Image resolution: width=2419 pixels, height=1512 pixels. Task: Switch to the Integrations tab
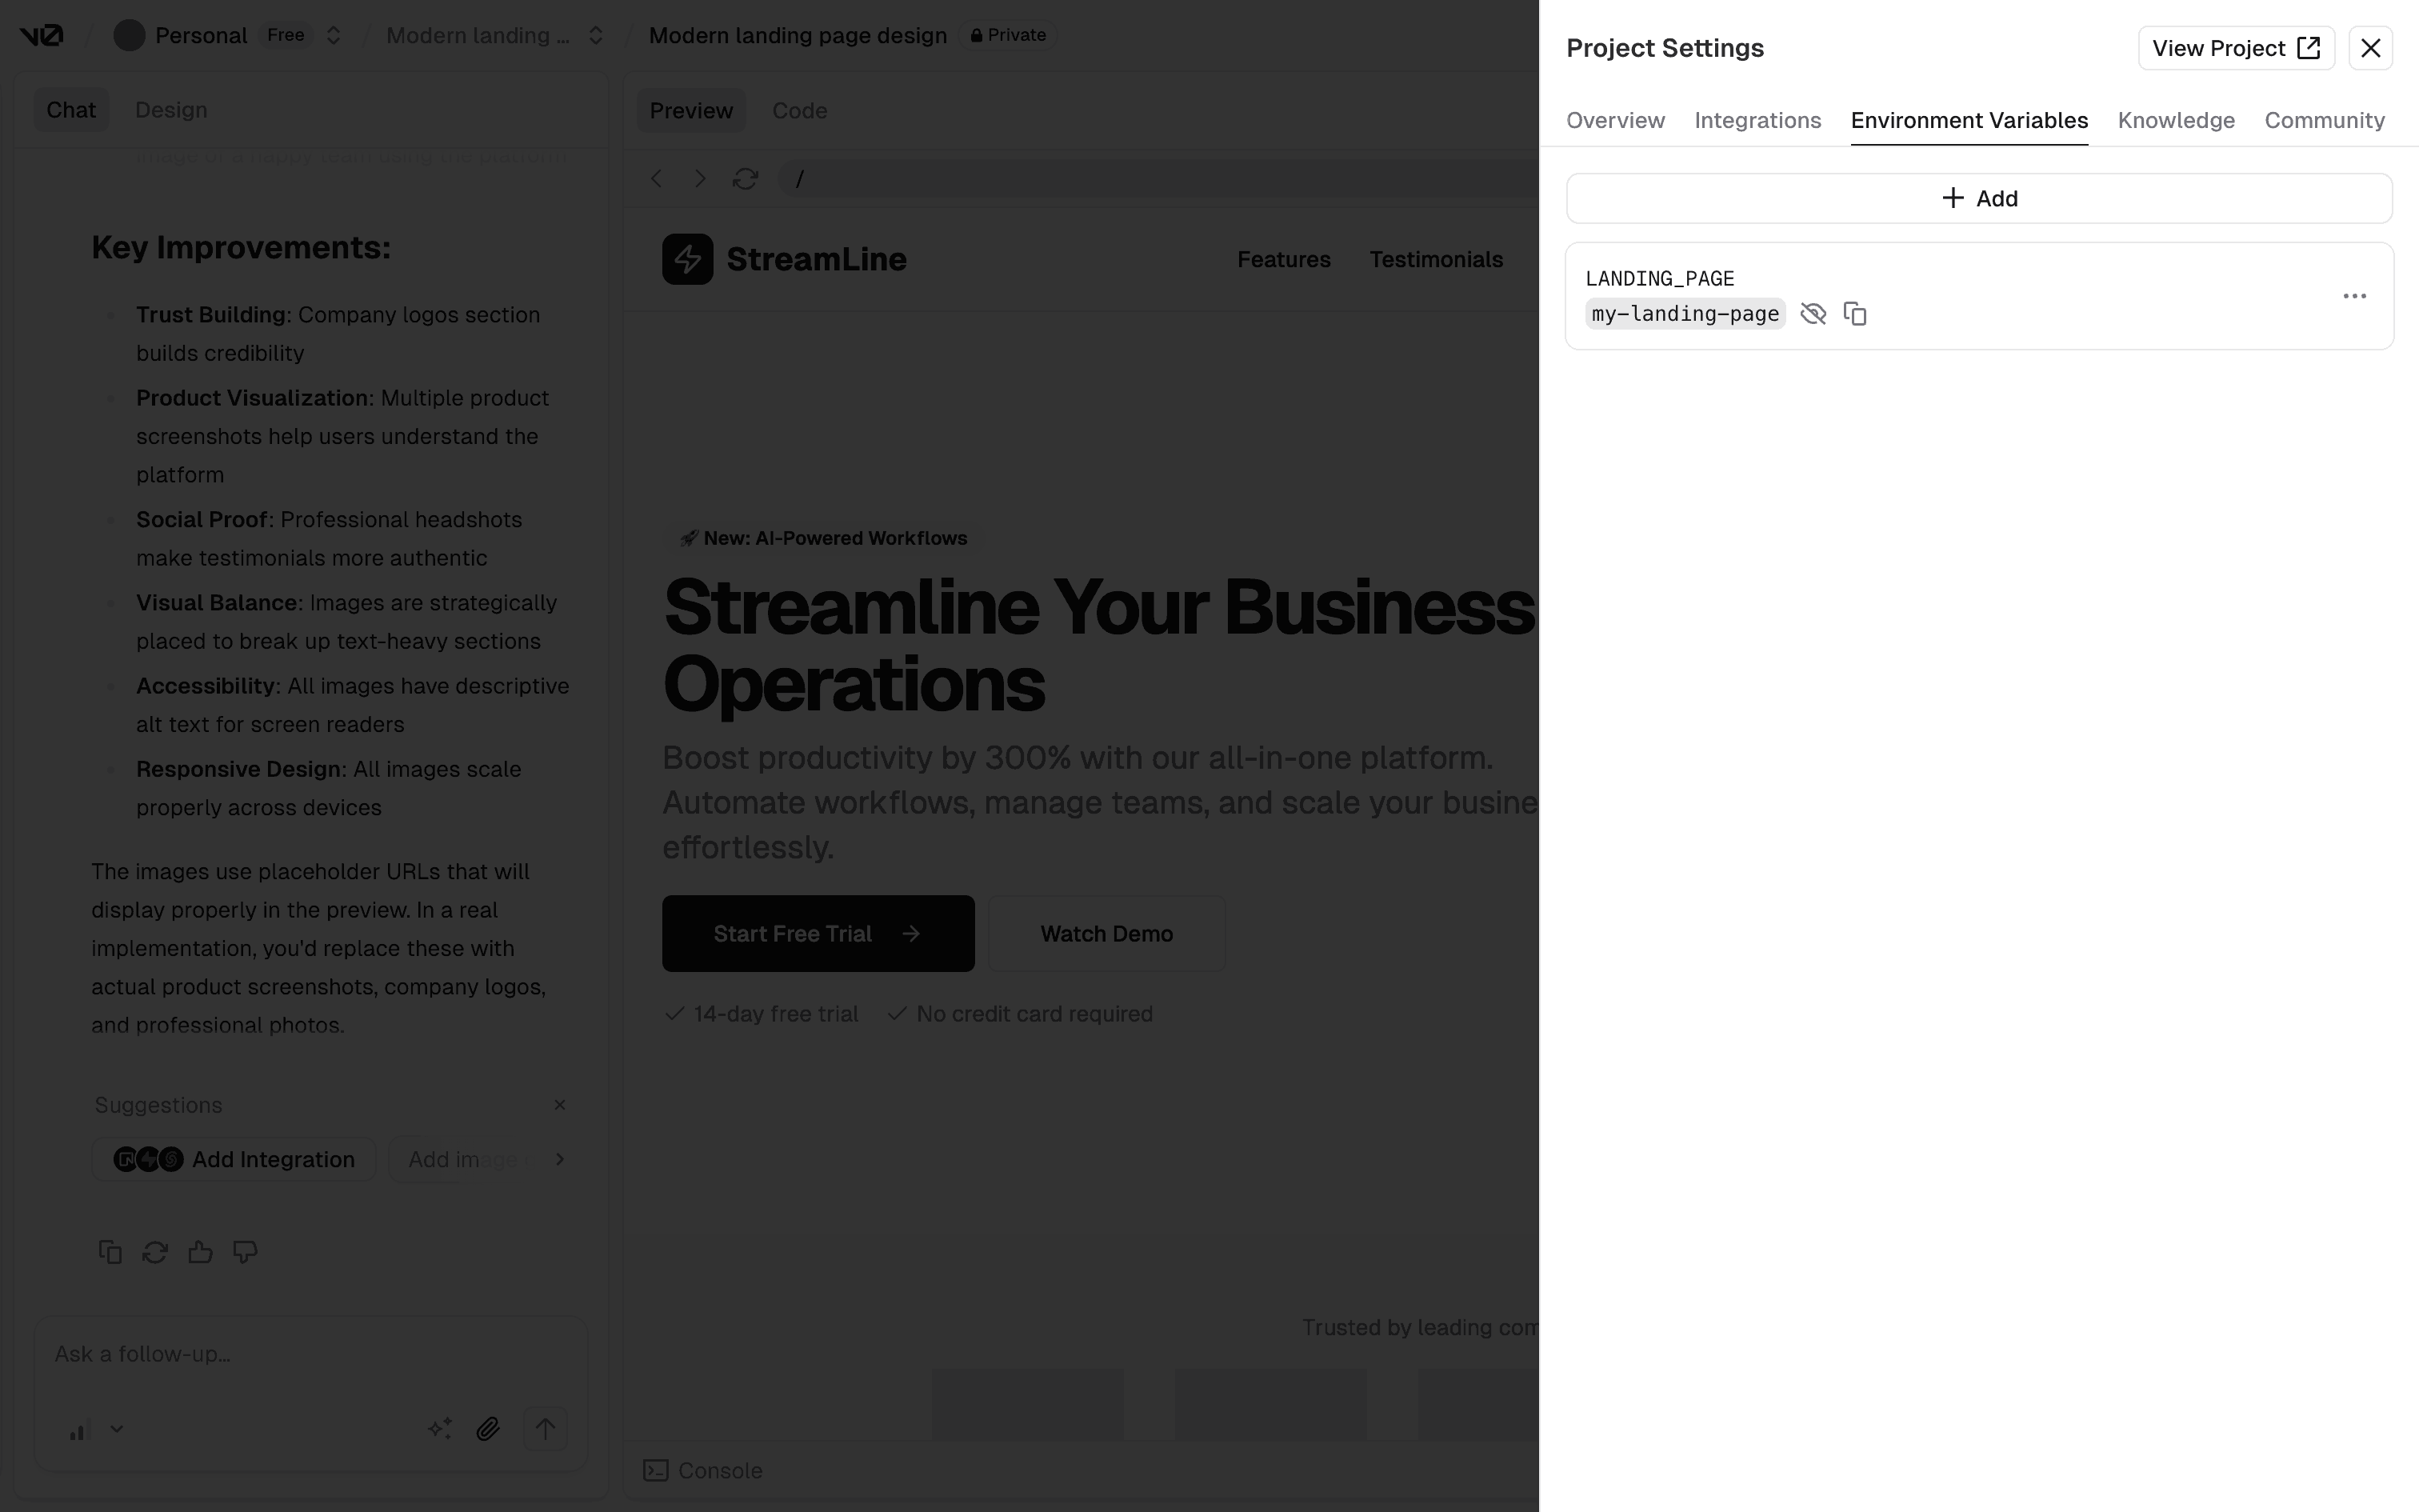[1757, 120]
